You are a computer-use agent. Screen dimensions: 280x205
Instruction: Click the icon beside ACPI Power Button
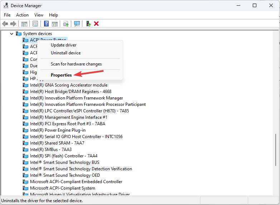pos(25,40)
